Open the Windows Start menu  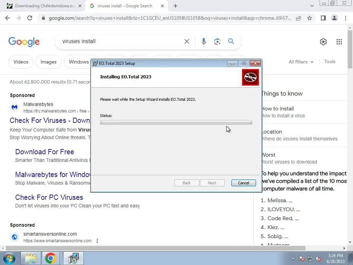coord(9,258)
